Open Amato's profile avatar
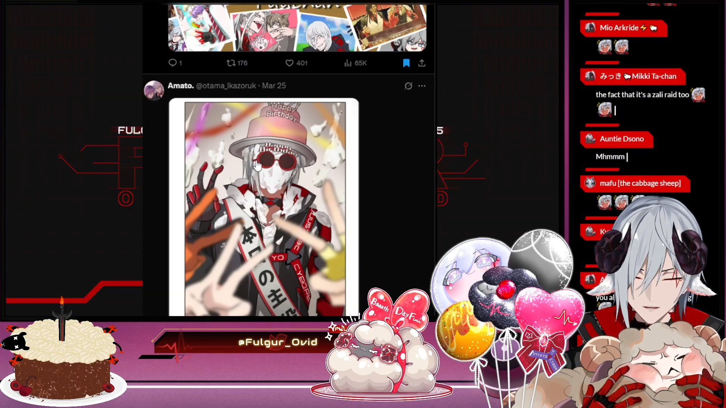726x408 pixels. tap(154, 91)
